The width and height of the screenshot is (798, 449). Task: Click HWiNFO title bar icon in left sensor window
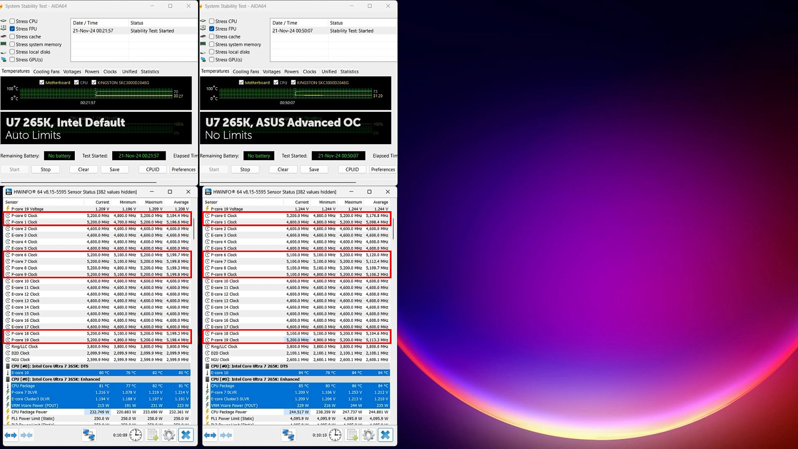8,192
